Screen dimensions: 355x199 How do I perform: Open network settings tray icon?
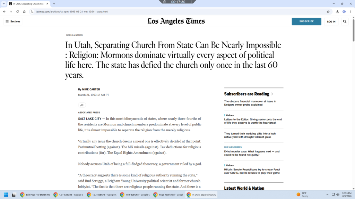333,195
